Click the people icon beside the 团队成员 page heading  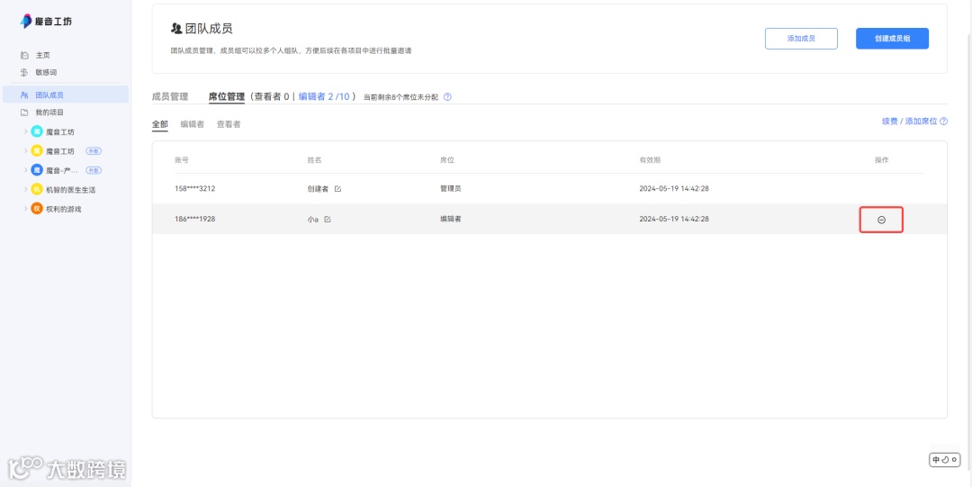coord(176,29)
